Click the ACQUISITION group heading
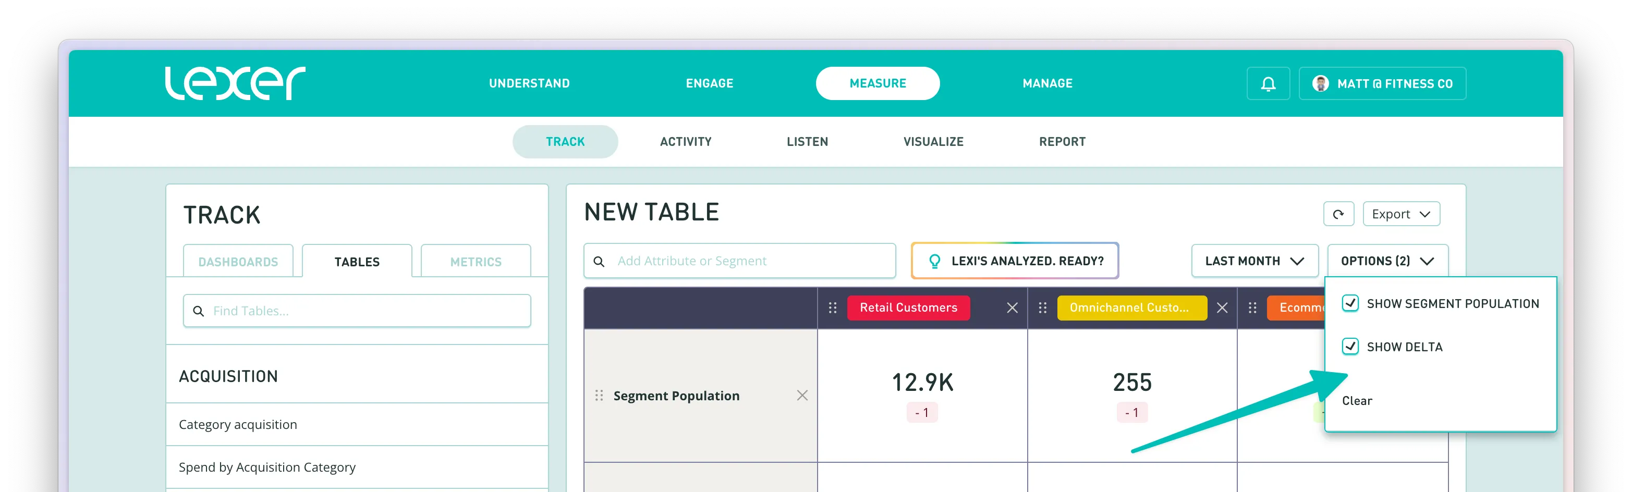 (228, 376)
